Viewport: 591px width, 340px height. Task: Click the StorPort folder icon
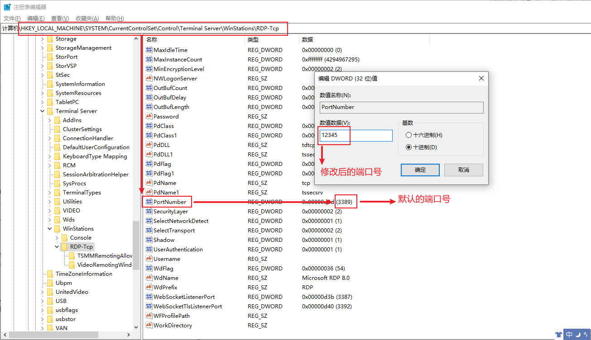(x=50, y=57)
